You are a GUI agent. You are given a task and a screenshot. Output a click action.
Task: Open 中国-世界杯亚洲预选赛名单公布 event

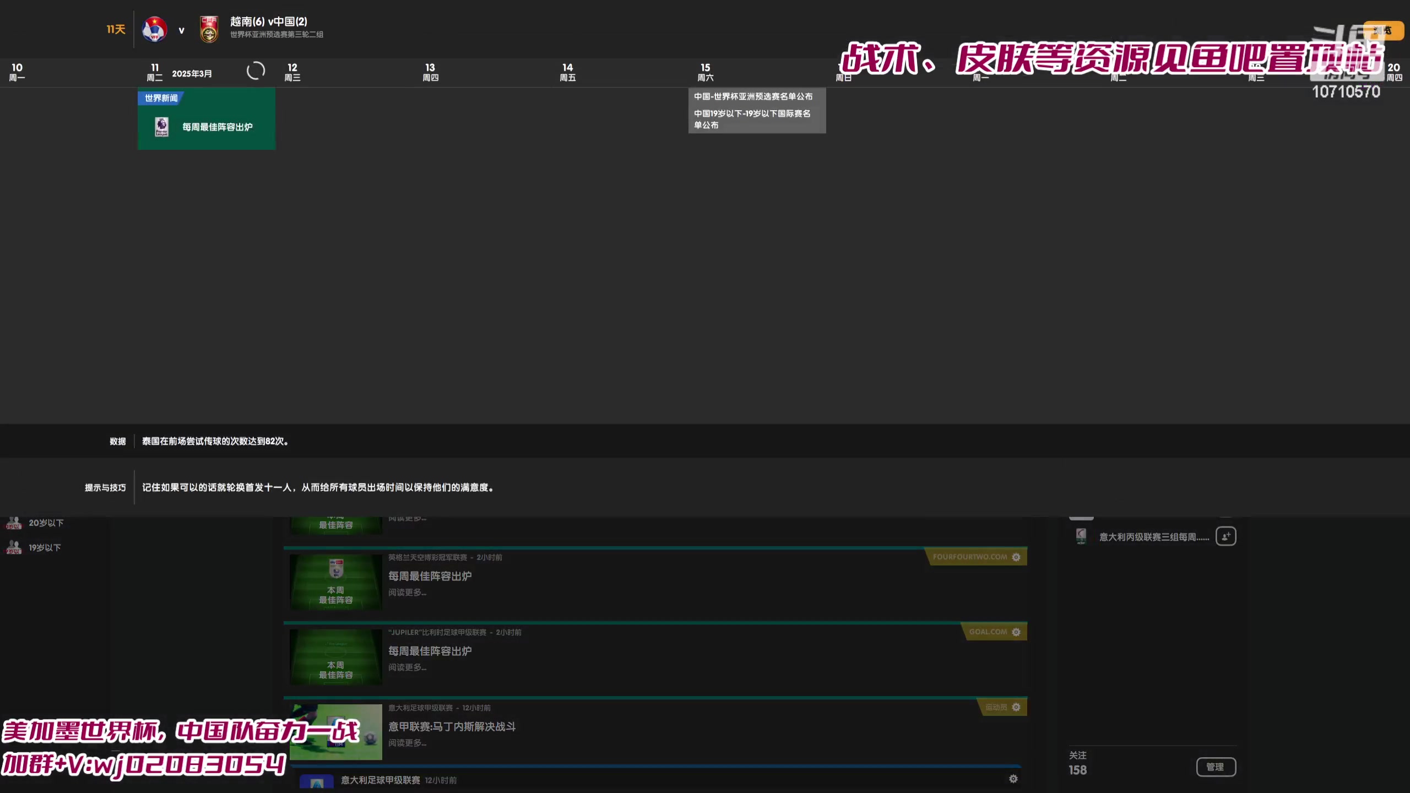(753, 96)
